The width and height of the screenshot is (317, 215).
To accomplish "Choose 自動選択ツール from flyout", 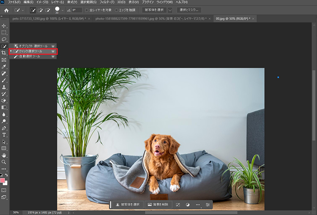I will (33, 57).
